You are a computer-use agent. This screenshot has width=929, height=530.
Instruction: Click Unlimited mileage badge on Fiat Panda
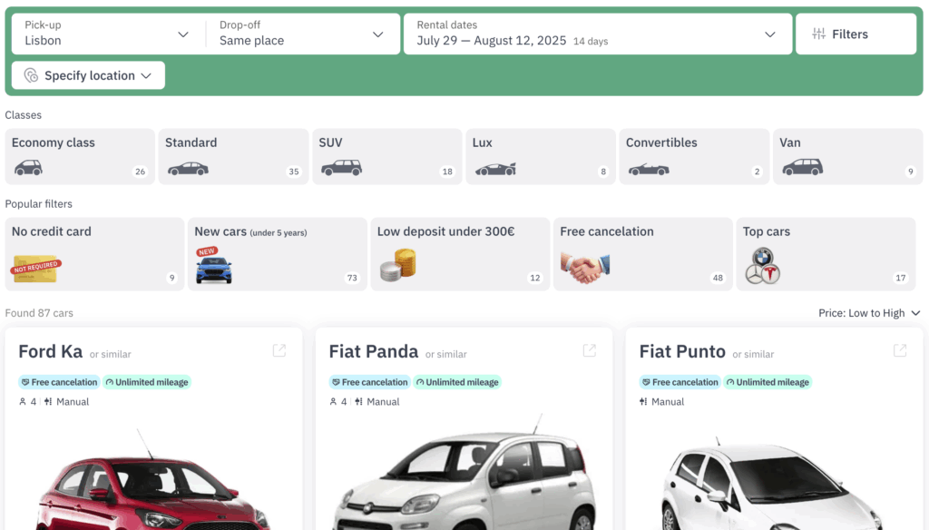457,382
